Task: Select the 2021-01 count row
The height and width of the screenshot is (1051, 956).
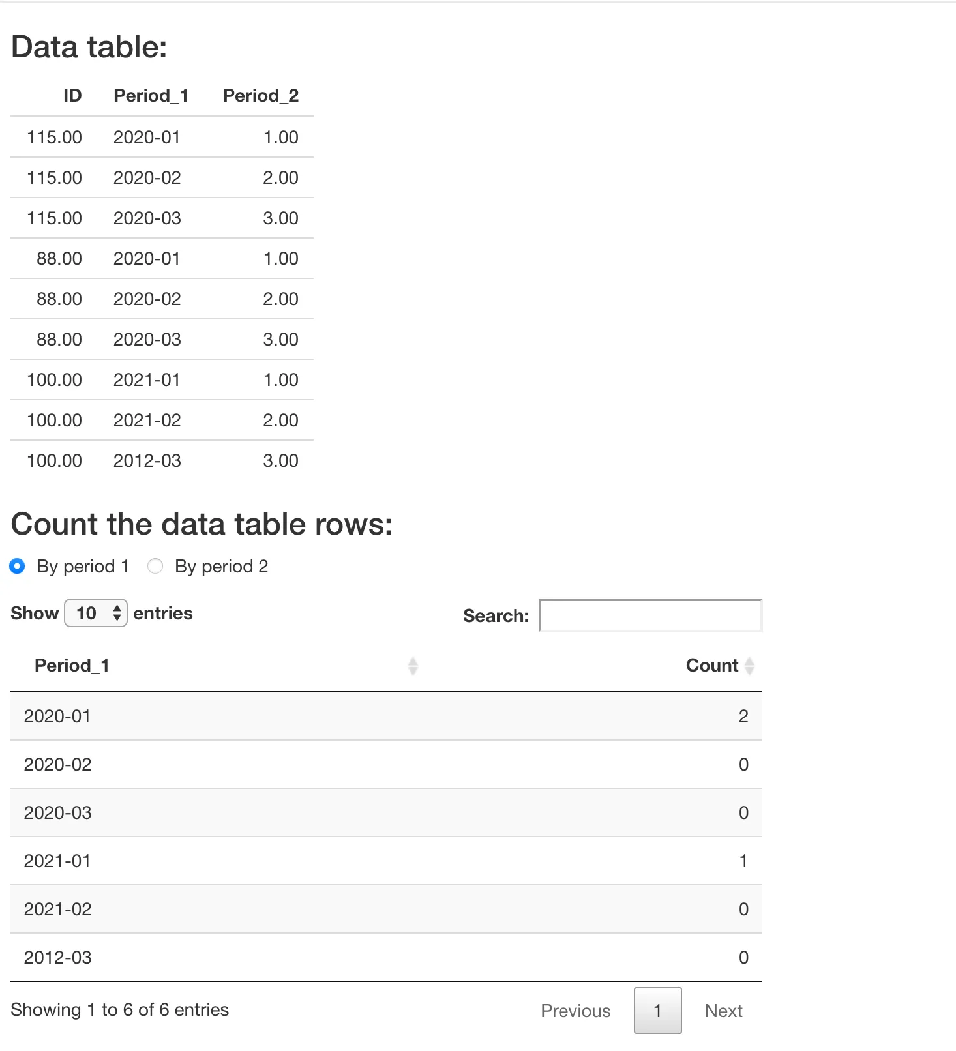Action: click(x=386, y=861)
